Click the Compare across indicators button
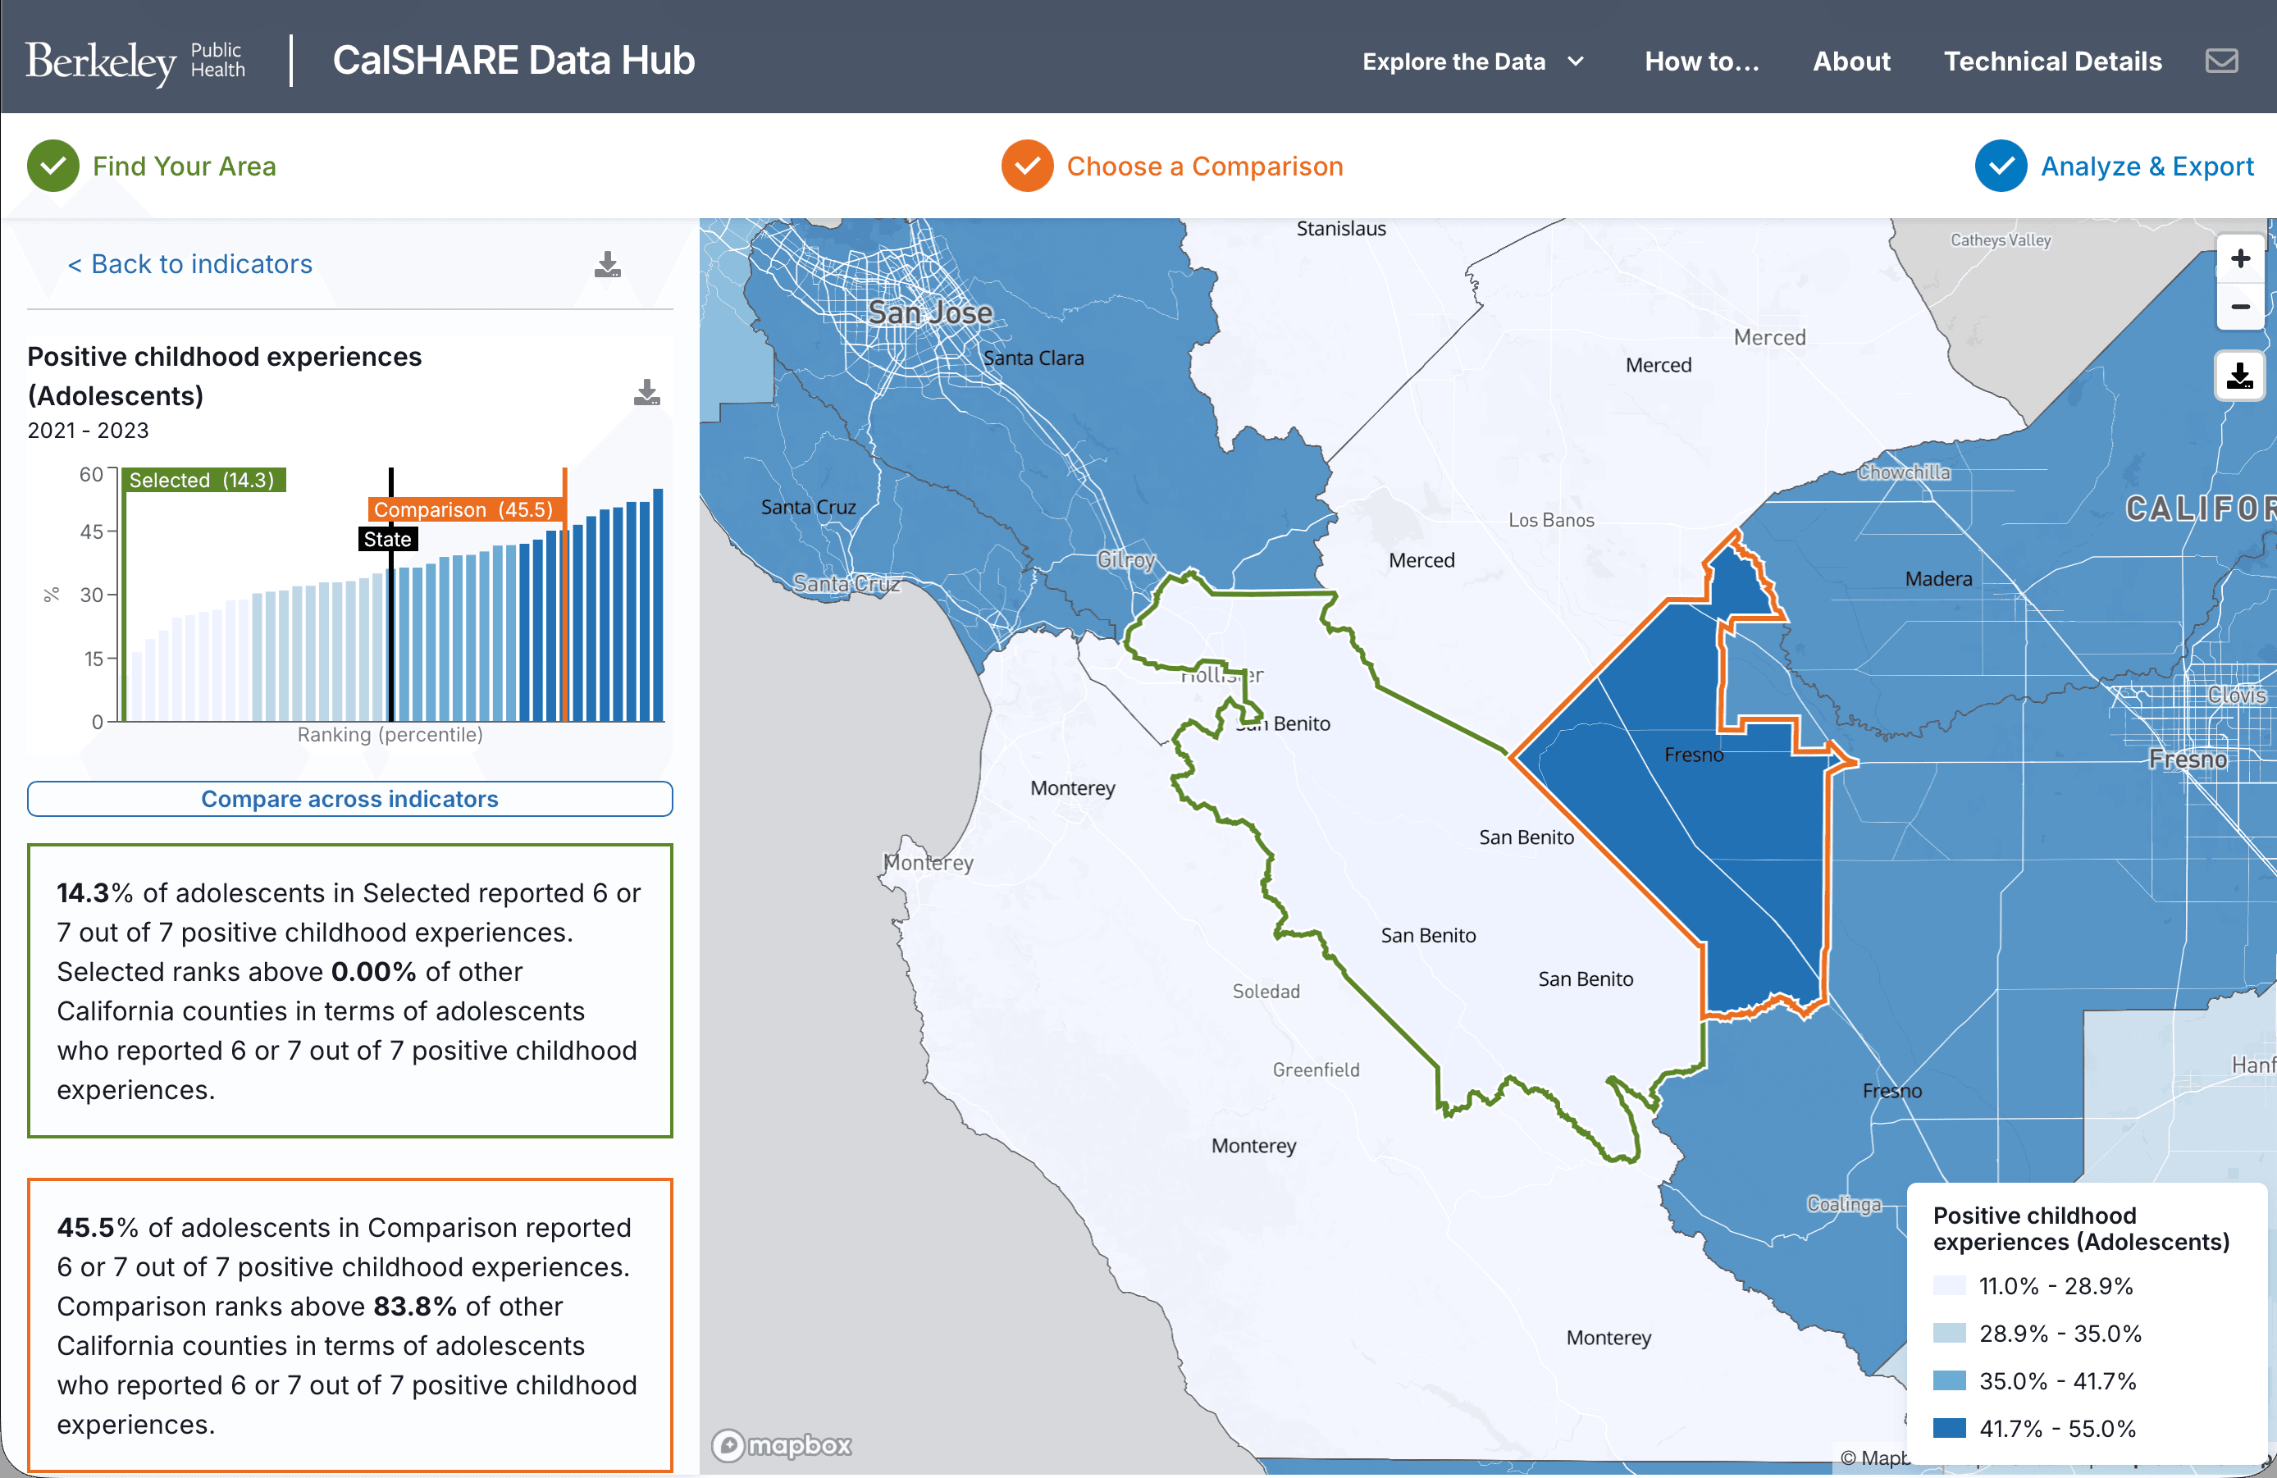Screen dimensions: 2277x1478 [349, 799]
